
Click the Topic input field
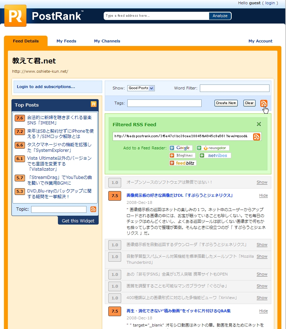(59, 209)
